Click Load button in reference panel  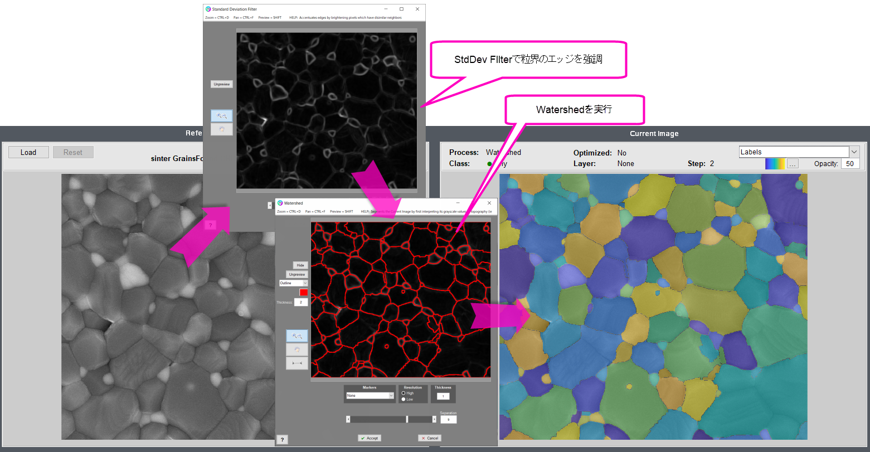(x=28, y=152)
